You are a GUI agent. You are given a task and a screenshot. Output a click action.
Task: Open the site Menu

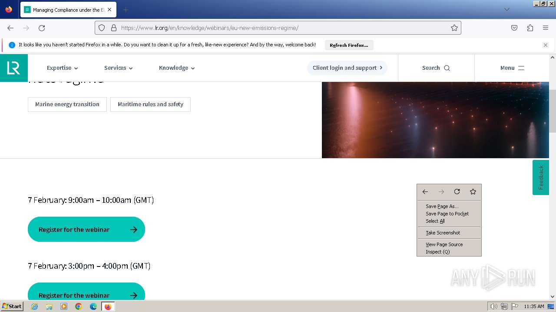coord(513,68)
